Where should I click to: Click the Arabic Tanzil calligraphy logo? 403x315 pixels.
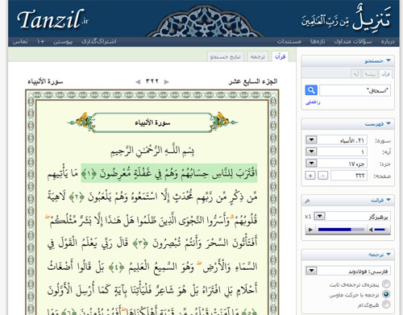(347, 19)
